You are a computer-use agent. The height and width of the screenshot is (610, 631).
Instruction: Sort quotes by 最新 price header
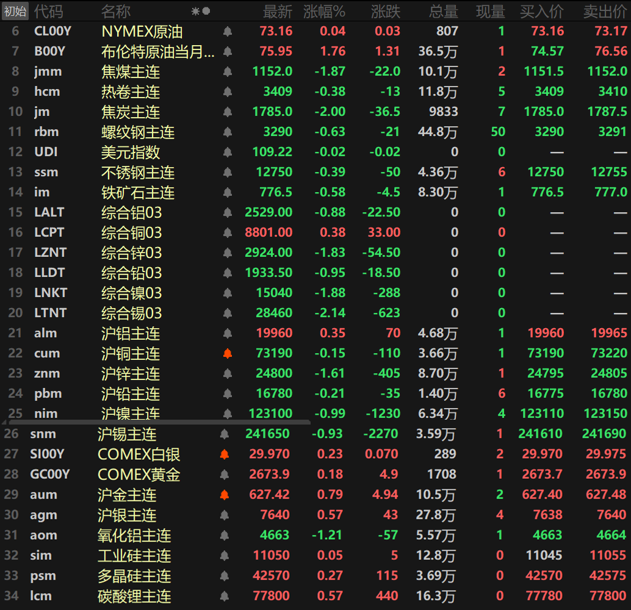tap(277, 11)
